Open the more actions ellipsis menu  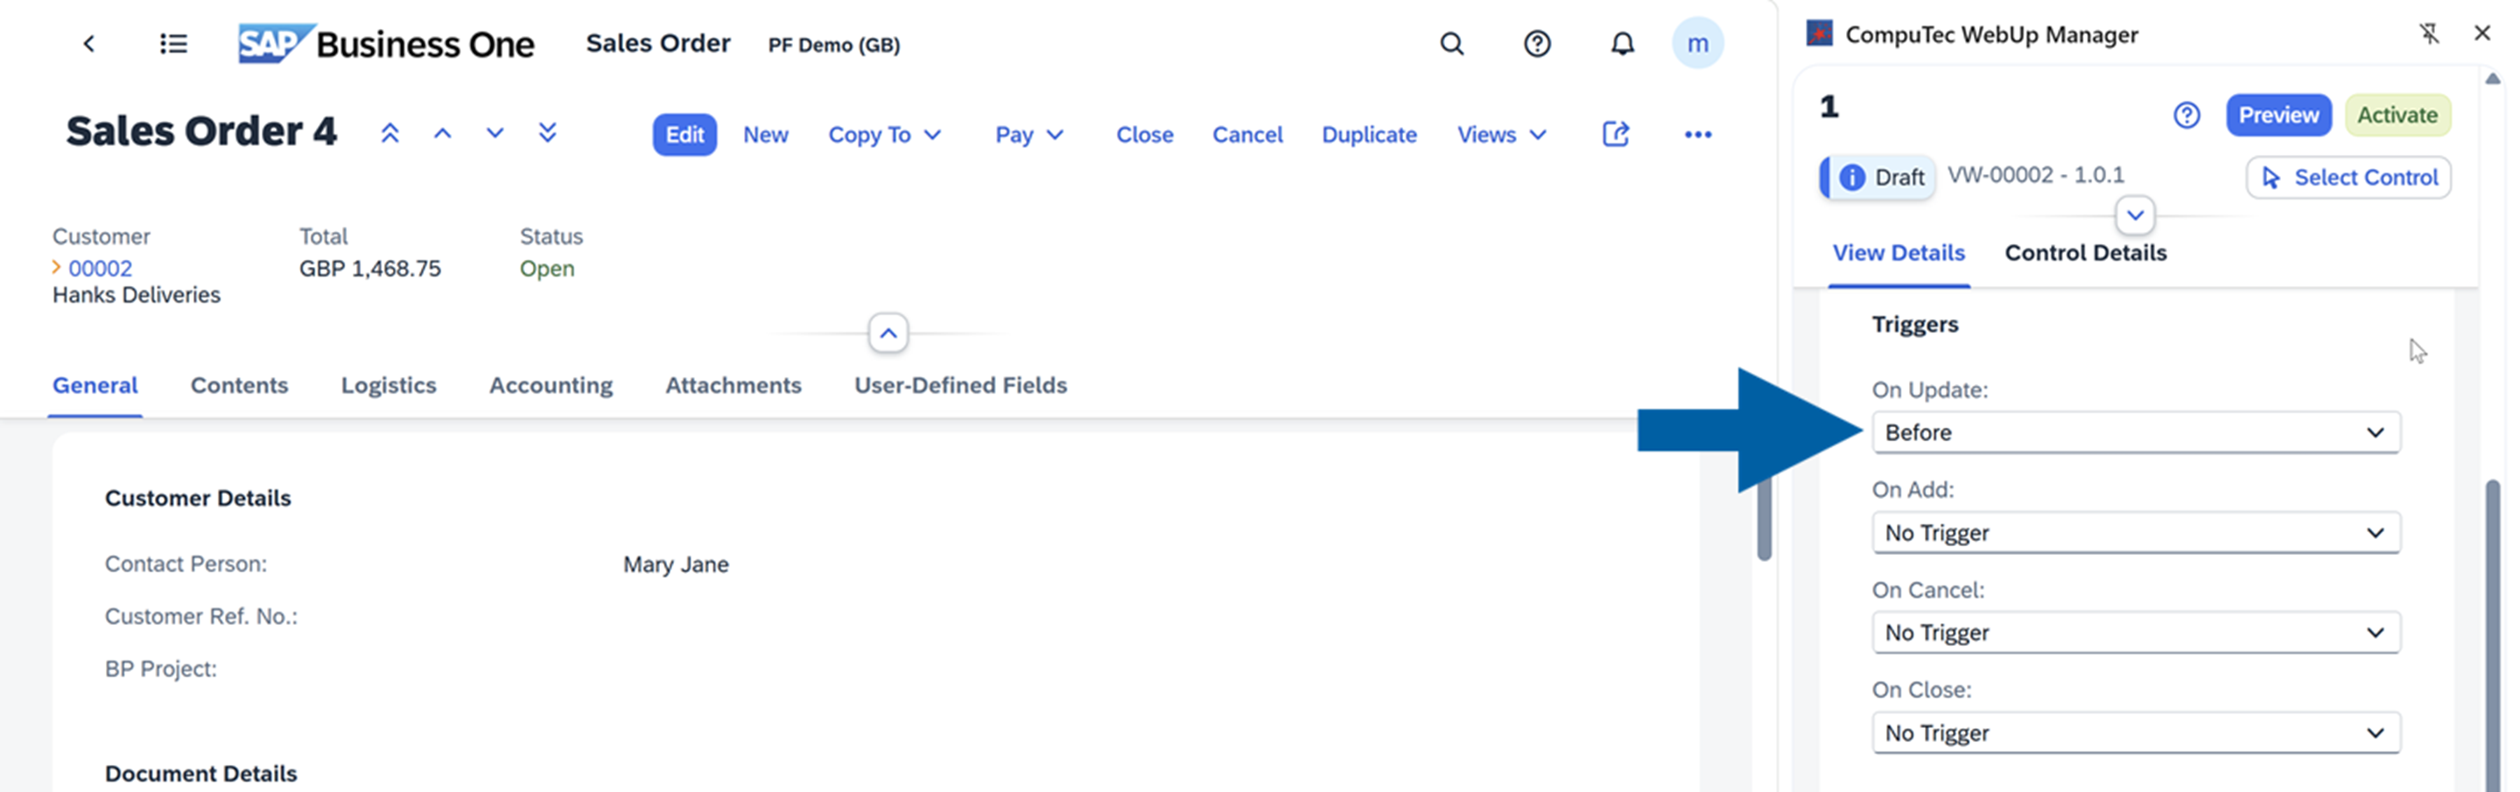(x=1698, y=134)
